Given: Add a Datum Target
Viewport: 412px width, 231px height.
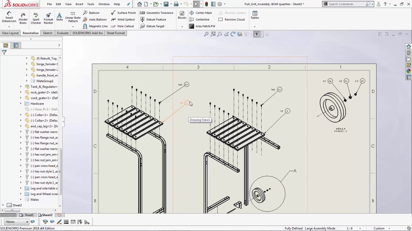Looking at the screenshot, I should click(152, 26).
